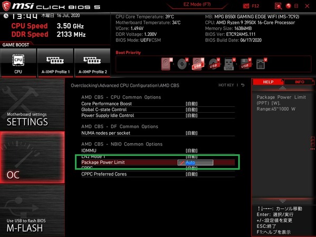Select the network boot device icon

click(260, 64)
